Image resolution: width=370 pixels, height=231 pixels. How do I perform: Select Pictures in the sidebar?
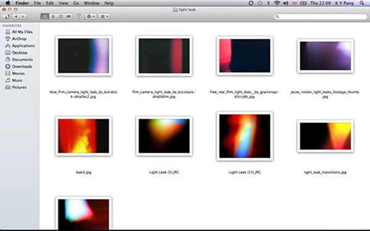point(19,87)
